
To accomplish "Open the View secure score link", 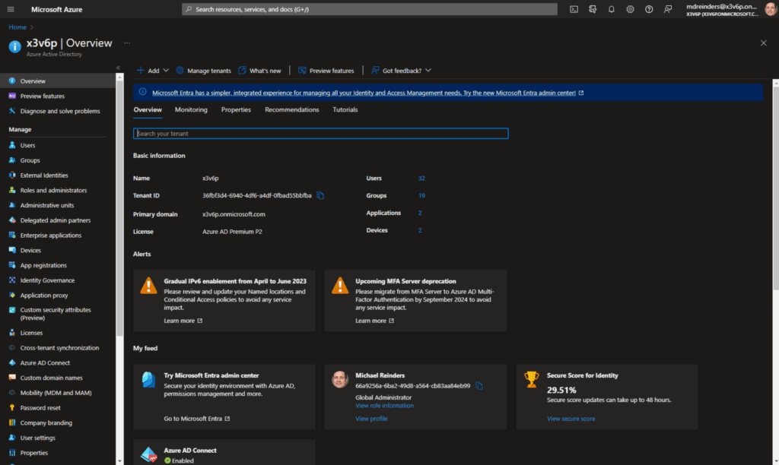I will pos(571,419).
